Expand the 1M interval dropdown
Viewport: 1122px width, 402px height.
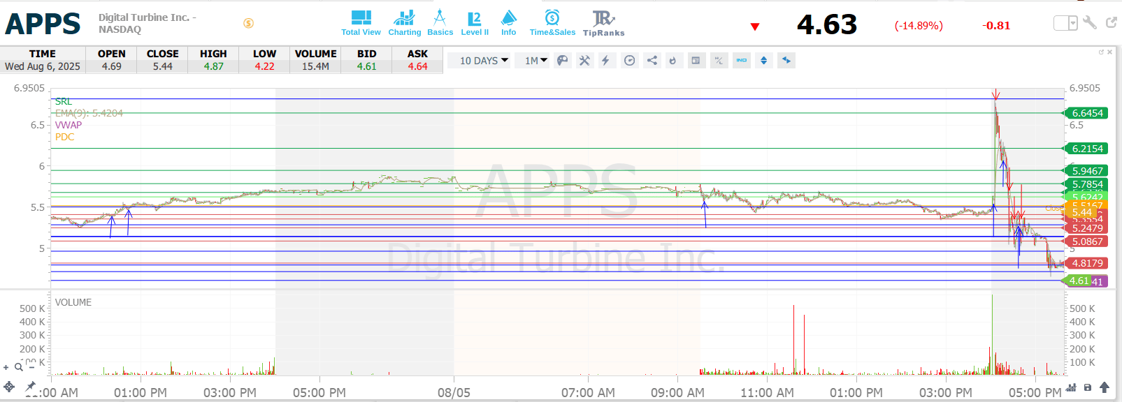[536, 61]
